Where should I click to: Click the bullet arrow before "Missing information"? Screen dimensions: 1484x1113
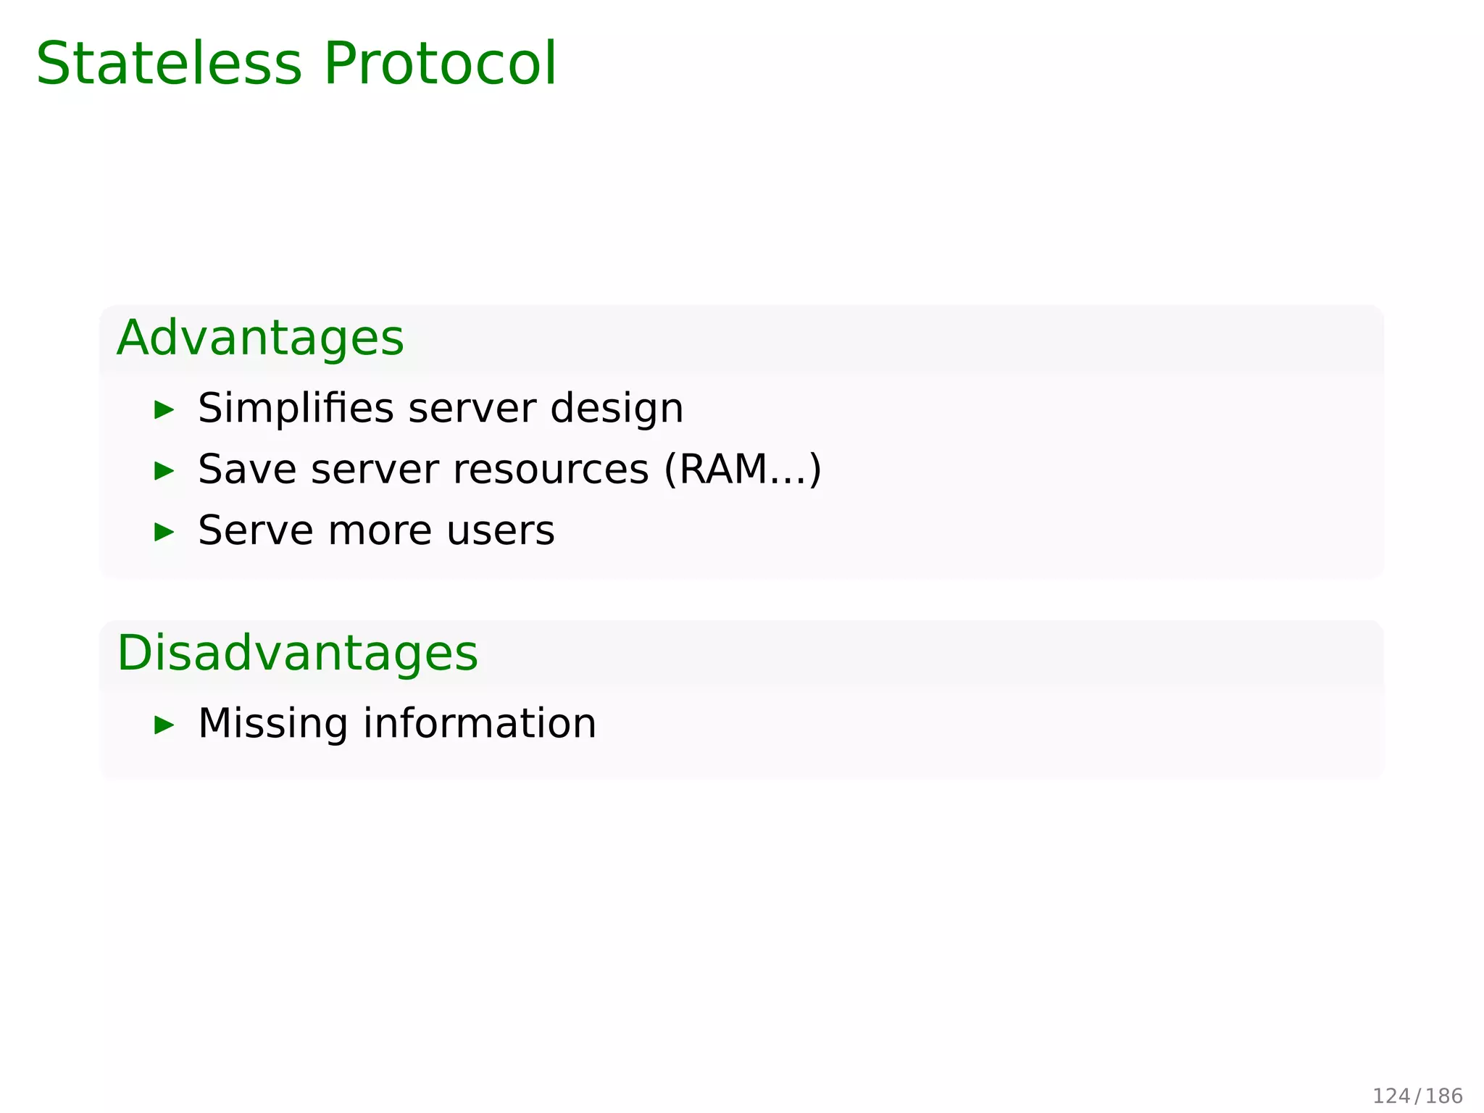pyautogui.click(x=164, y=725)
